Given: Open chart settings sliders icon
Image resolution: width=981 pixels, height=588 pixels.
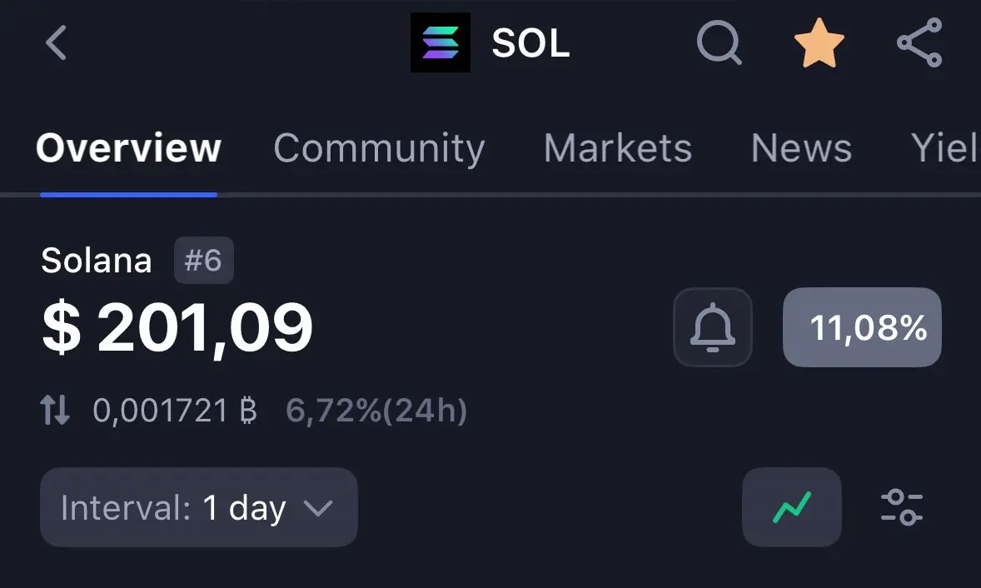Looking at the screenshot, I should pyautogui.click(x=902, y=506).
